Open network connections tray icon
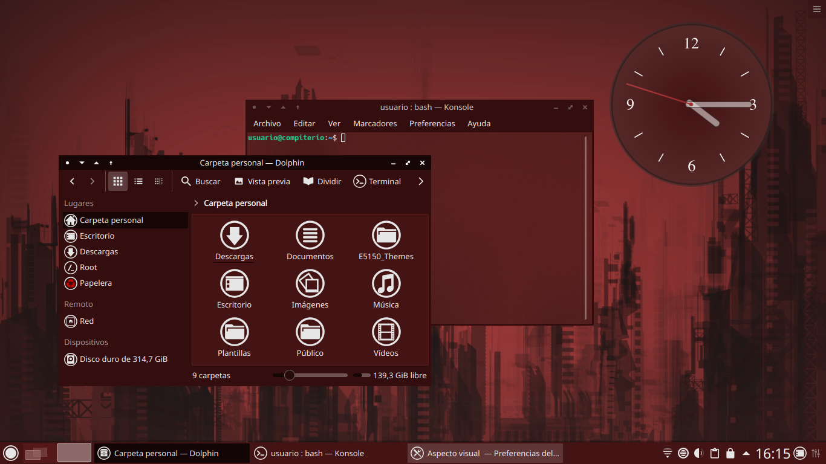The image size is (826, 464). click(668, 453)
